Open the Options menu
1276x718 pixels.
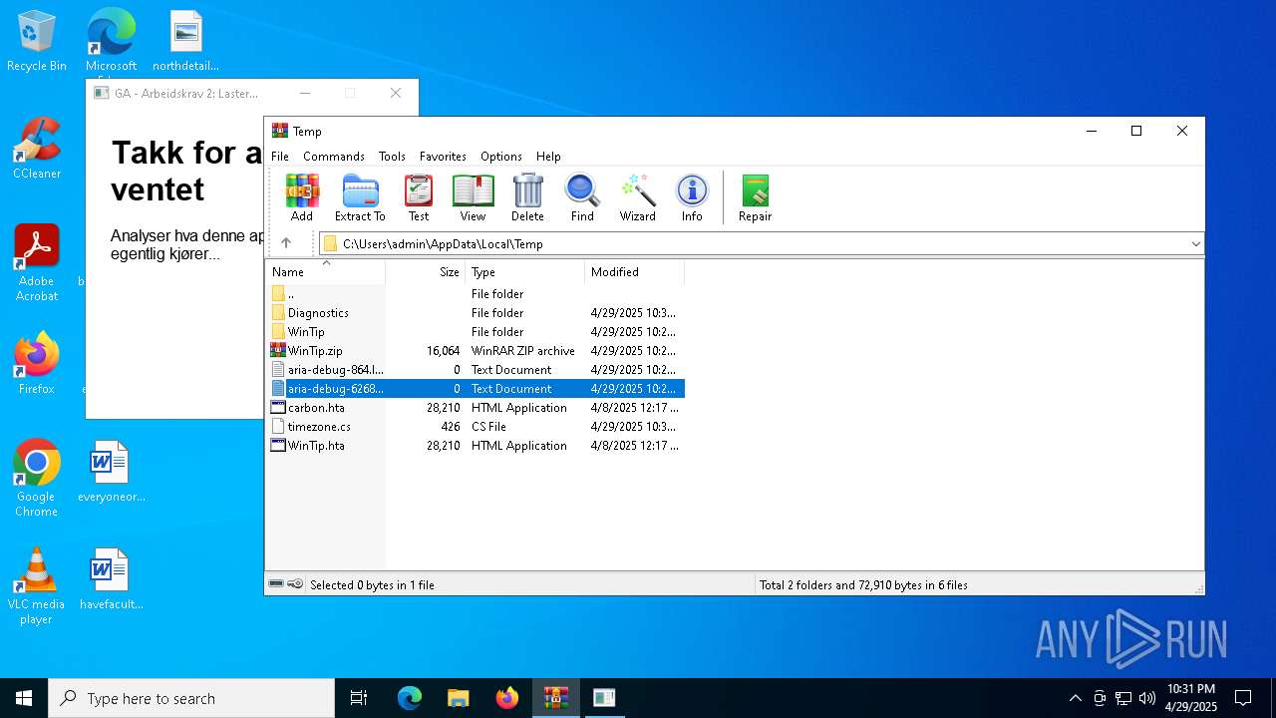[501, 157]
